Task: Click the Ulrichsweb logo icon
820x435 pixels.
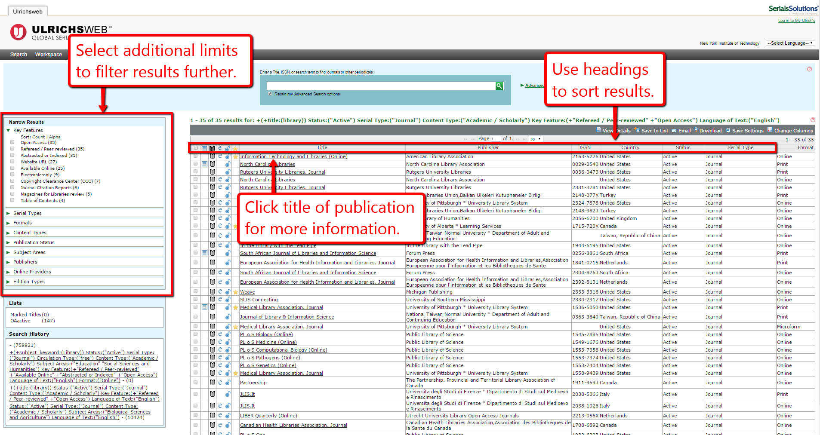Action: (x=18, y=32)
